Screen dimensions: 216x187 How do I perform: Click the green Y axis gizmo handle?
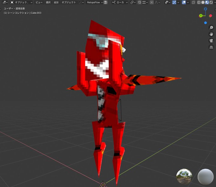(201, 16)
